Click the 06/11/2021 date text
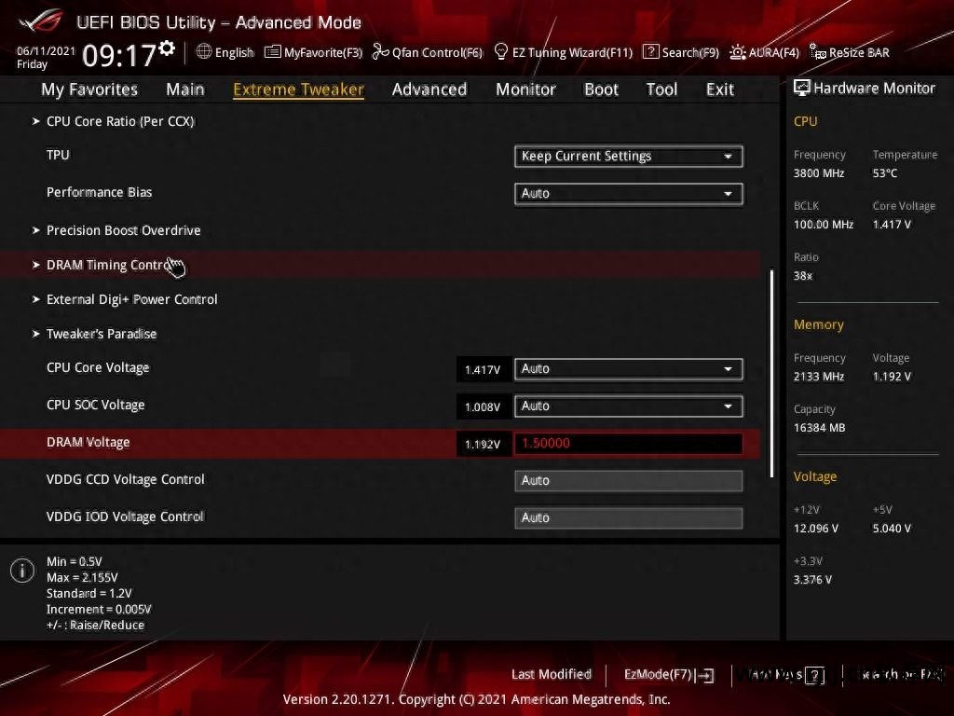 (x=47, y=51)
